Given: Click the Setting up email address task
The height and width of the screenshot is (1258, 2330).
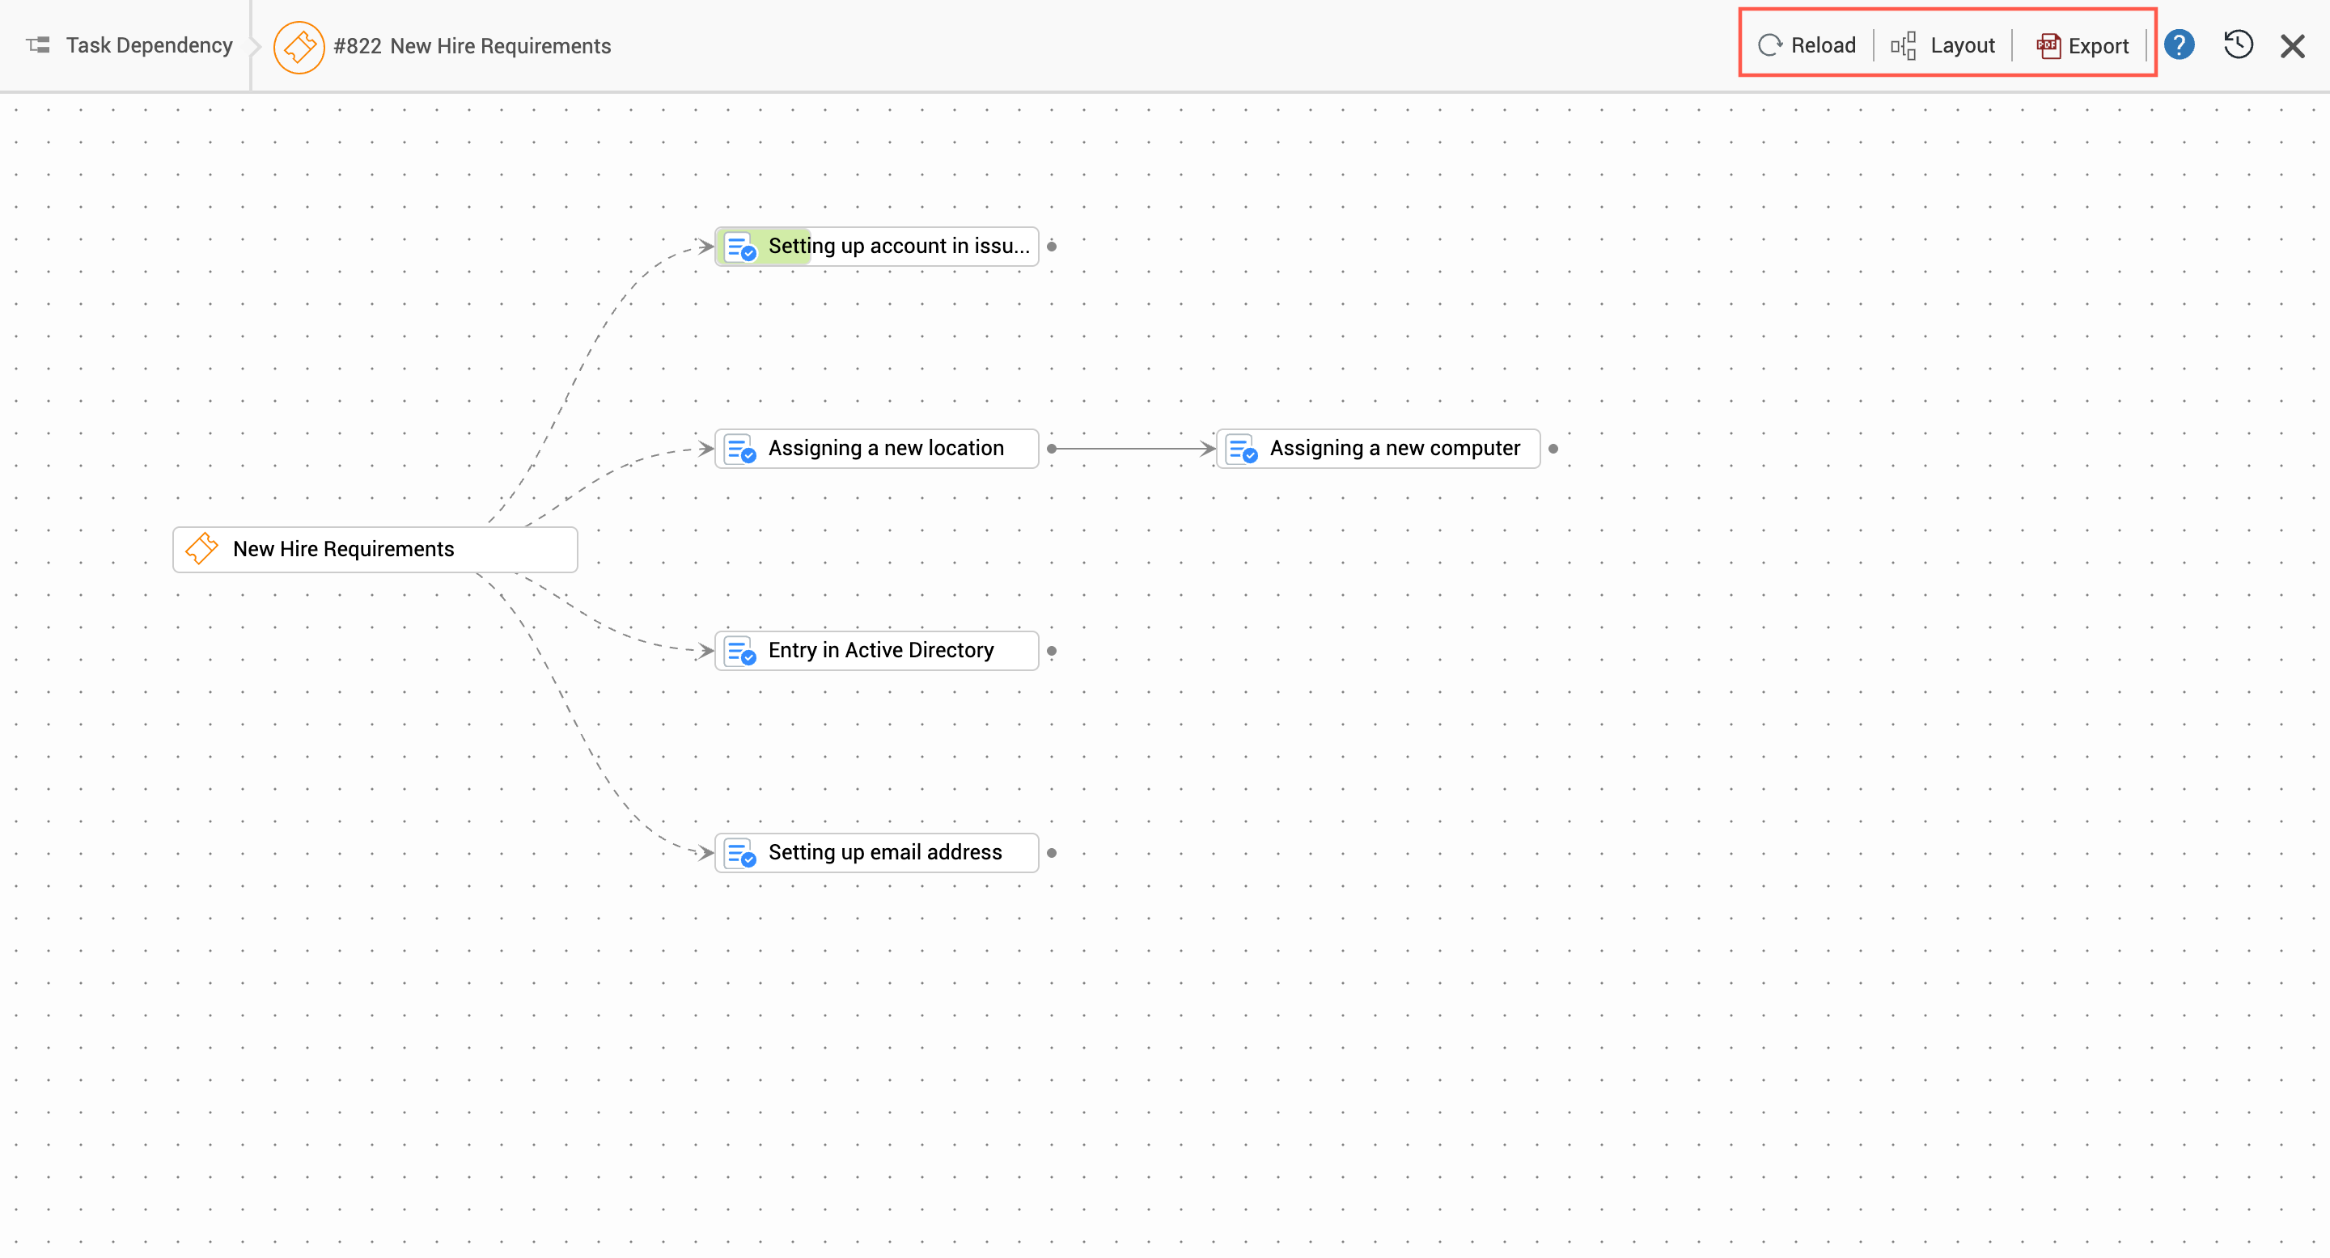Looking at the screenshot, I should (875, 852).
